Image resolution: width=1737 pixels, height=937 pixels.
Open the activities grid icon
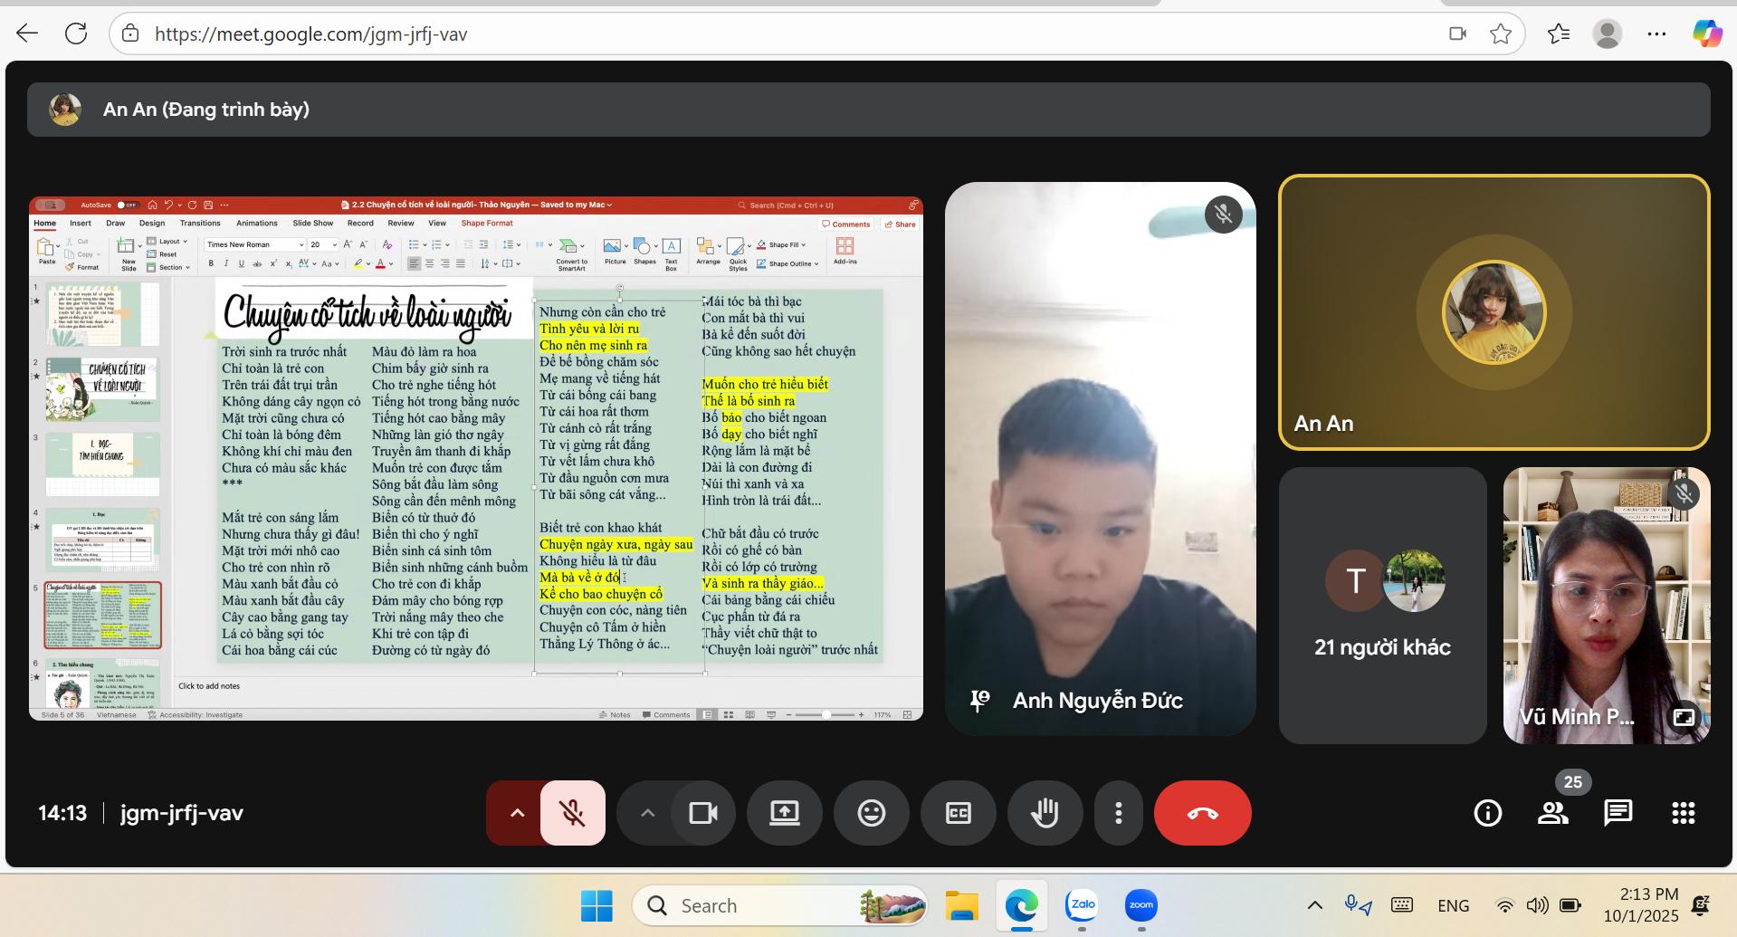coord(1683,813)
